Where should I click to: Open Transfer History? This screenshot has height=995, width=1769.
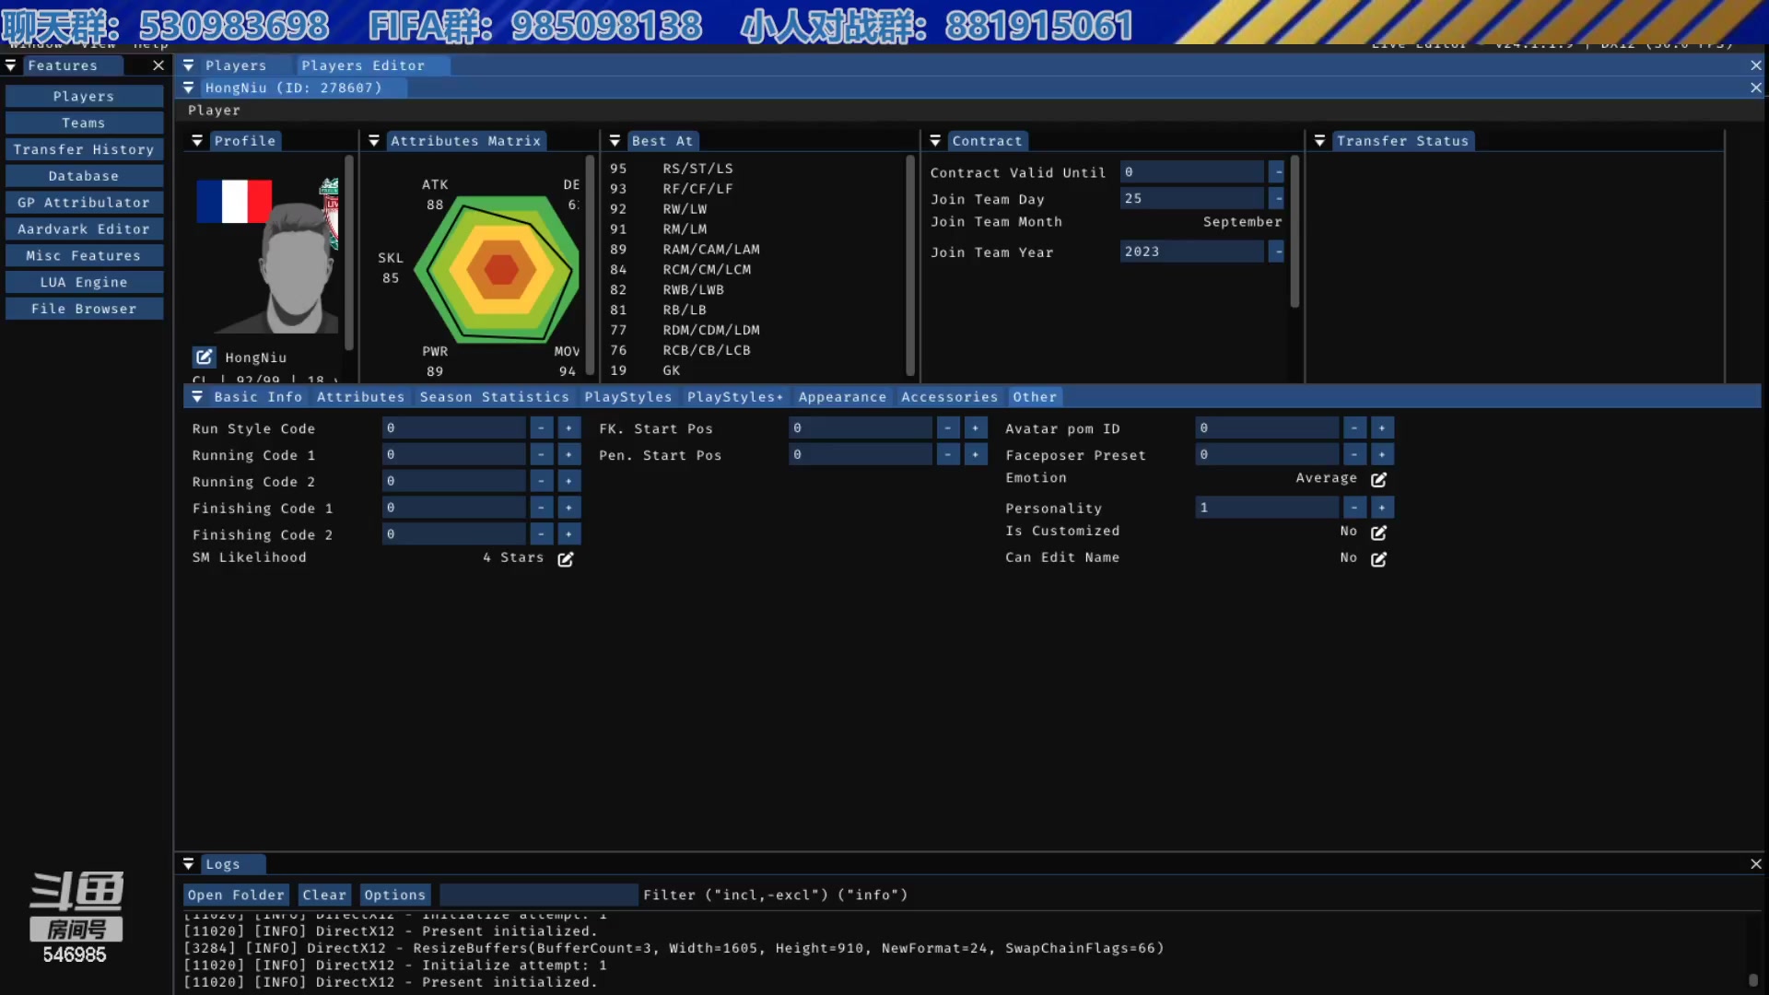tap(84, 149)
